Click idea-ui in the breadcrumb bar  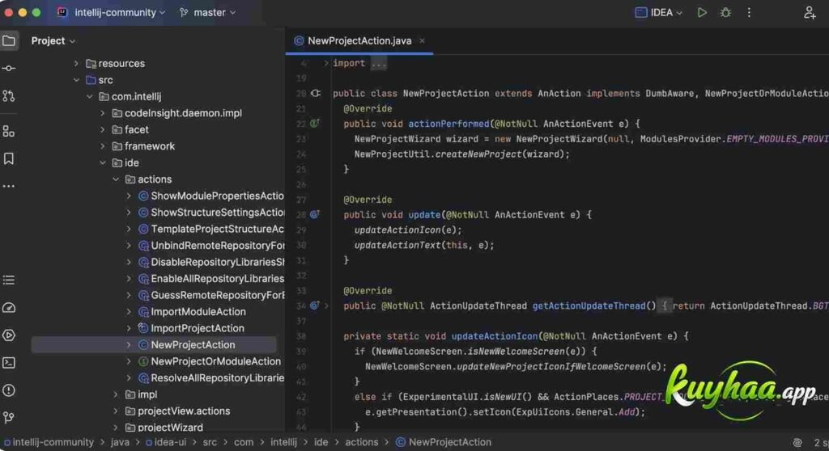click(x=170, y=443)
